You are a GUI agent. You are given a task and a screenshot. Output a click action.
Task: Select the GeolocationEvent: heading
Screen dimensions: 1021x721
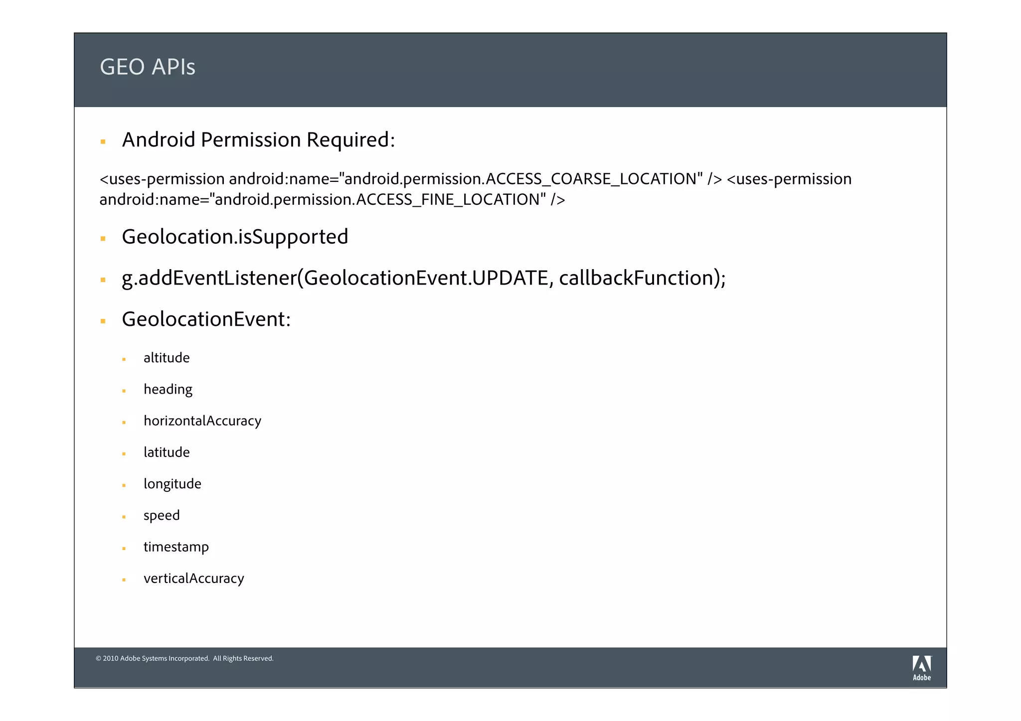tap(206, 319)
